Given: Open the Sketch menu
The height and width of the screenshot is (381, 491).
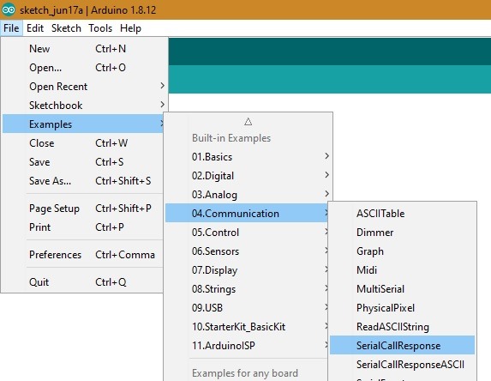Looking at the screenshot, I should [66, 28].
